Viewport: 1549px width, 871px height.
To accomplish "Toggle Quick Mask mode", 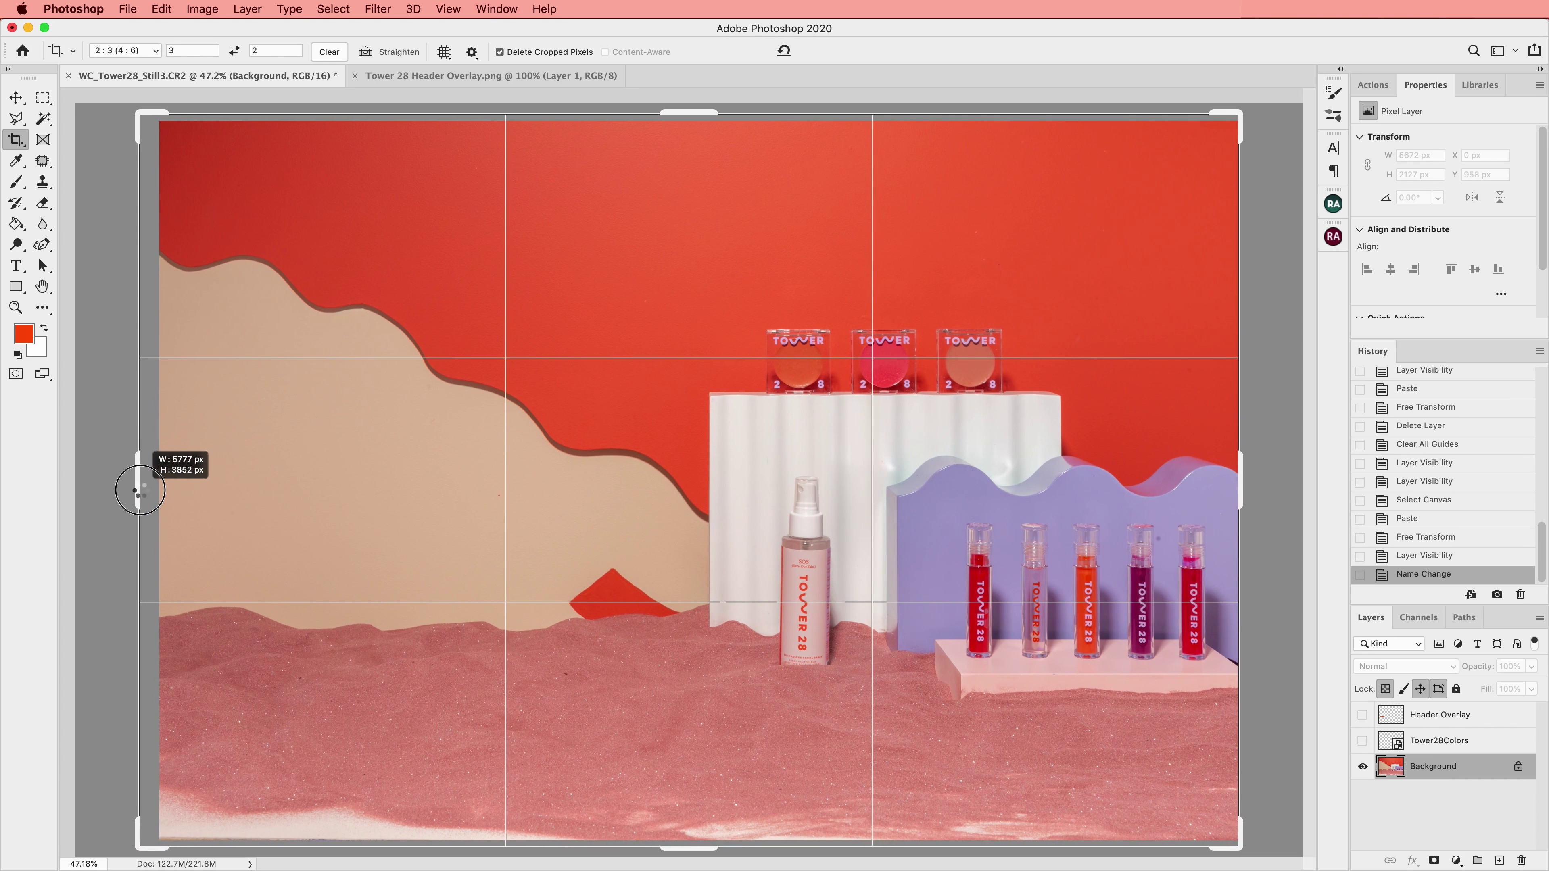I will tap(16, 373).
